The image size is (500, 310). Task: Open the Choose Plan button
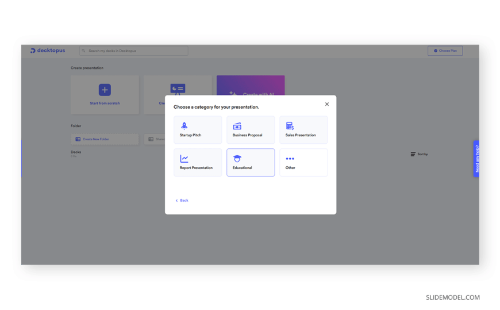tap(445, 51)
